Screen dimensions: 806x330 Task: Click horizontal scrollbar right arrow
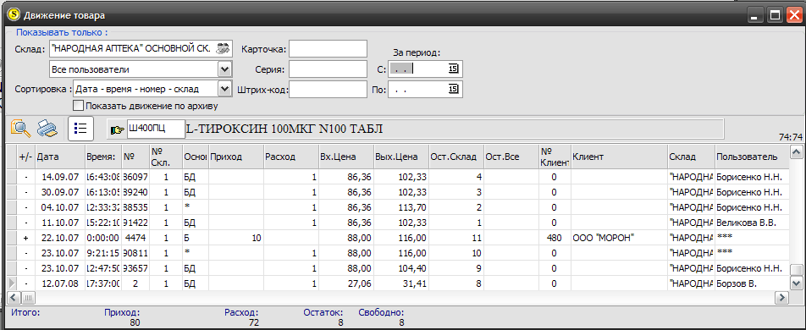781,297
